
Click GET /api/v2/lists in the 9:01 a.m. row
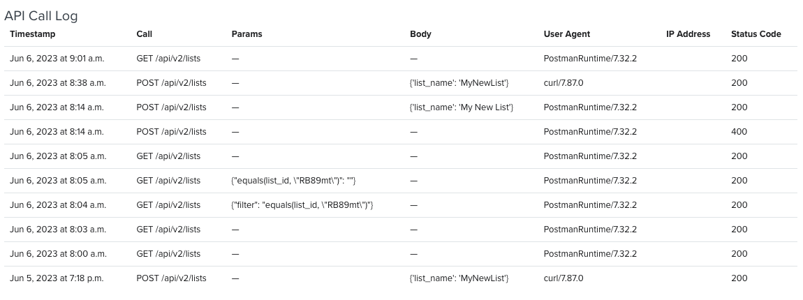coord(168,59)
